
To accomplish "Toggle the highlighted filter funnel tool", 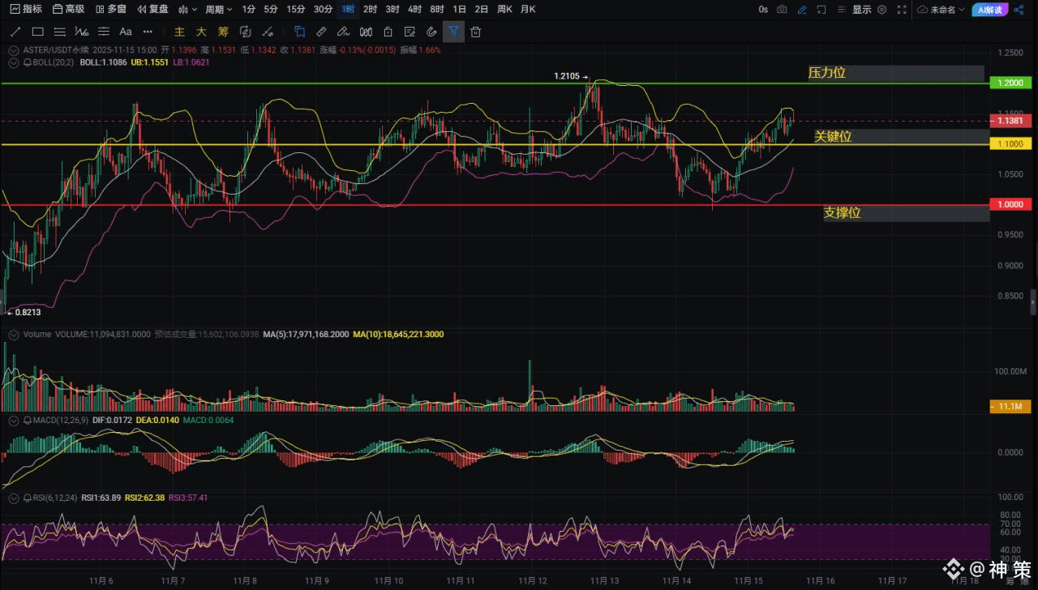I will (453, 32).
